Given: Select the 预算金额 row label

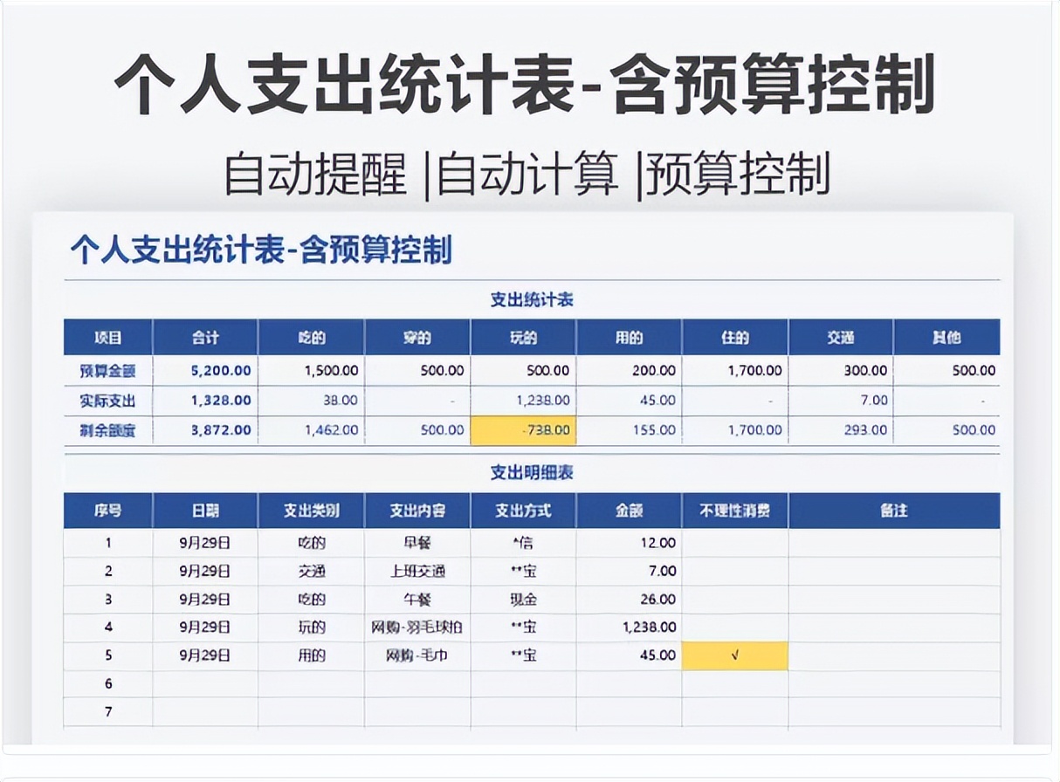Looking at the screenshot, I should tap(108, 370).
